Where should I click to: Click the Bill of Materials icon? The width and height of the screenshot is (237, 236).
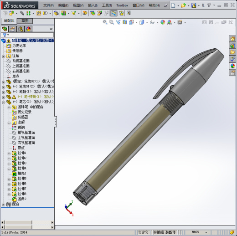coord(93,13)
